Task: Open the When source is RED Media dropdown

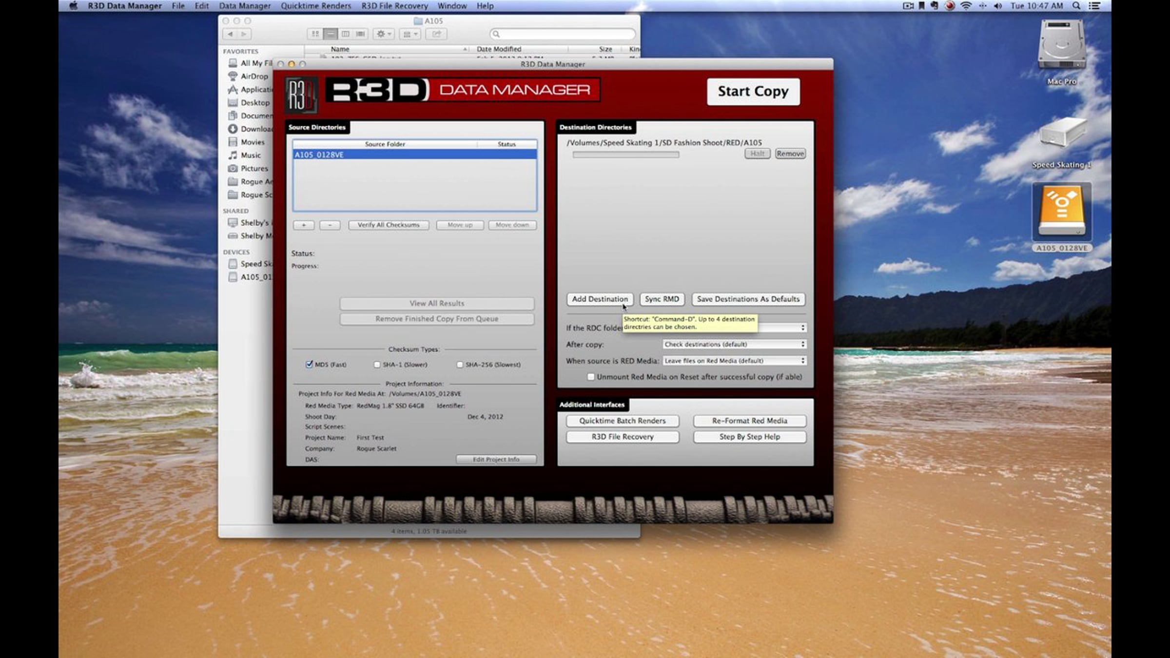Action: [734, 361]
